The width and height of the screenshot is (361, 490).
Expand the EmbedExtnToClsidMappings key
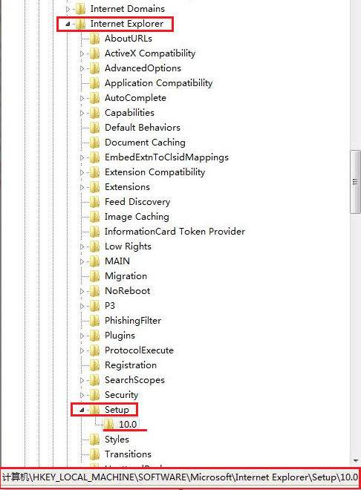[82, 157]
